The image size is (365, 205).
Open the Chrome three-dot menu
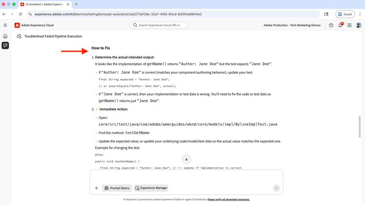coord(360,14)
